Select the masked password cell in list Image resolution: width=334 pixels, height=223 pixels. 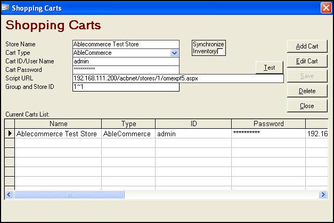tap(268, 134)
